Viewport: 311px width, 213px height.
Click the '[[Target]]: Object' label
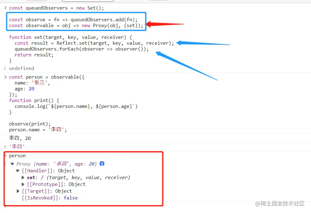pos(47,191)
